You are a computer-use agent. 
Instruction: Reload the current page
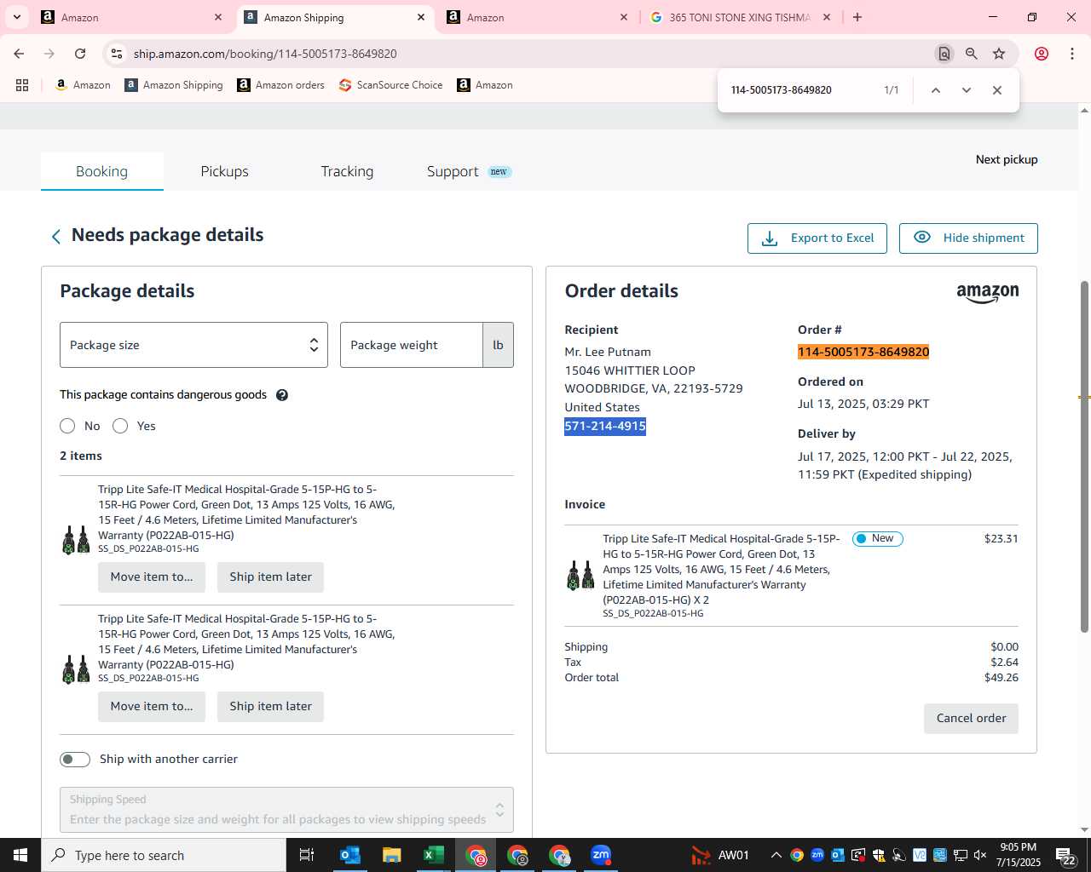click(80, 54)
